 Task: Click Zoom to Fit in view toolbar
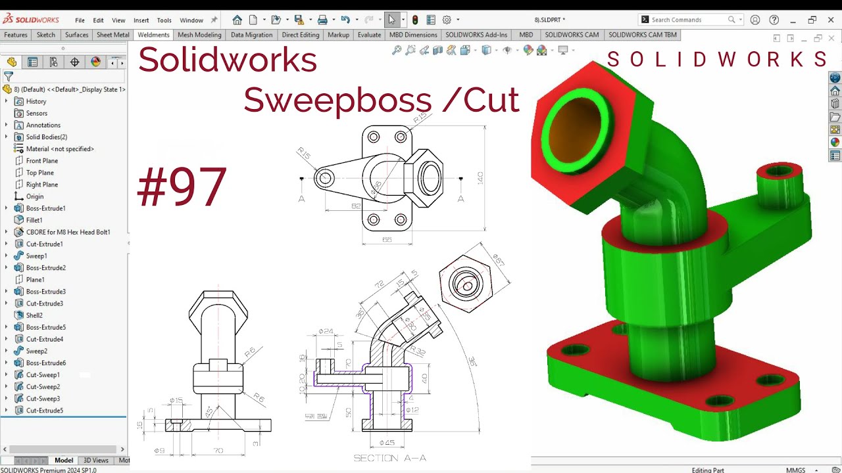[397, 50]
